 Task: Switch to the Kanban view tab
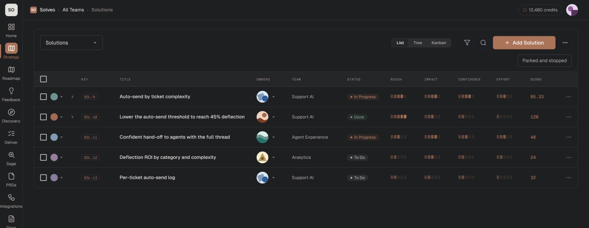(x=439, y=43)
